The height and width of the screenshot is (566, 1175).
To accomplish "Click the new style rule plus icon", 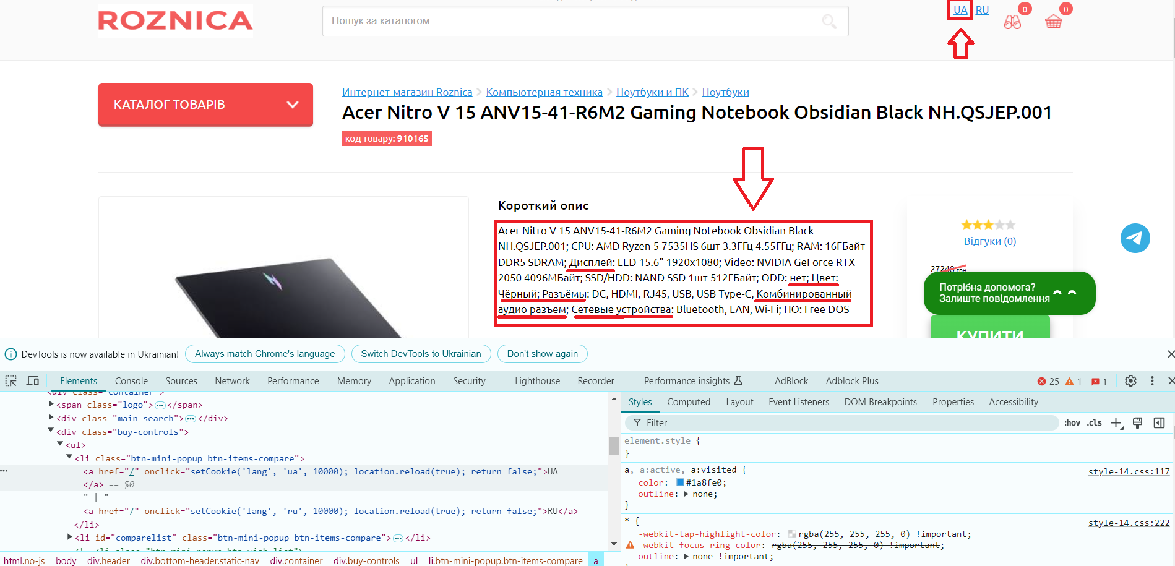I will pos(1116,423).
